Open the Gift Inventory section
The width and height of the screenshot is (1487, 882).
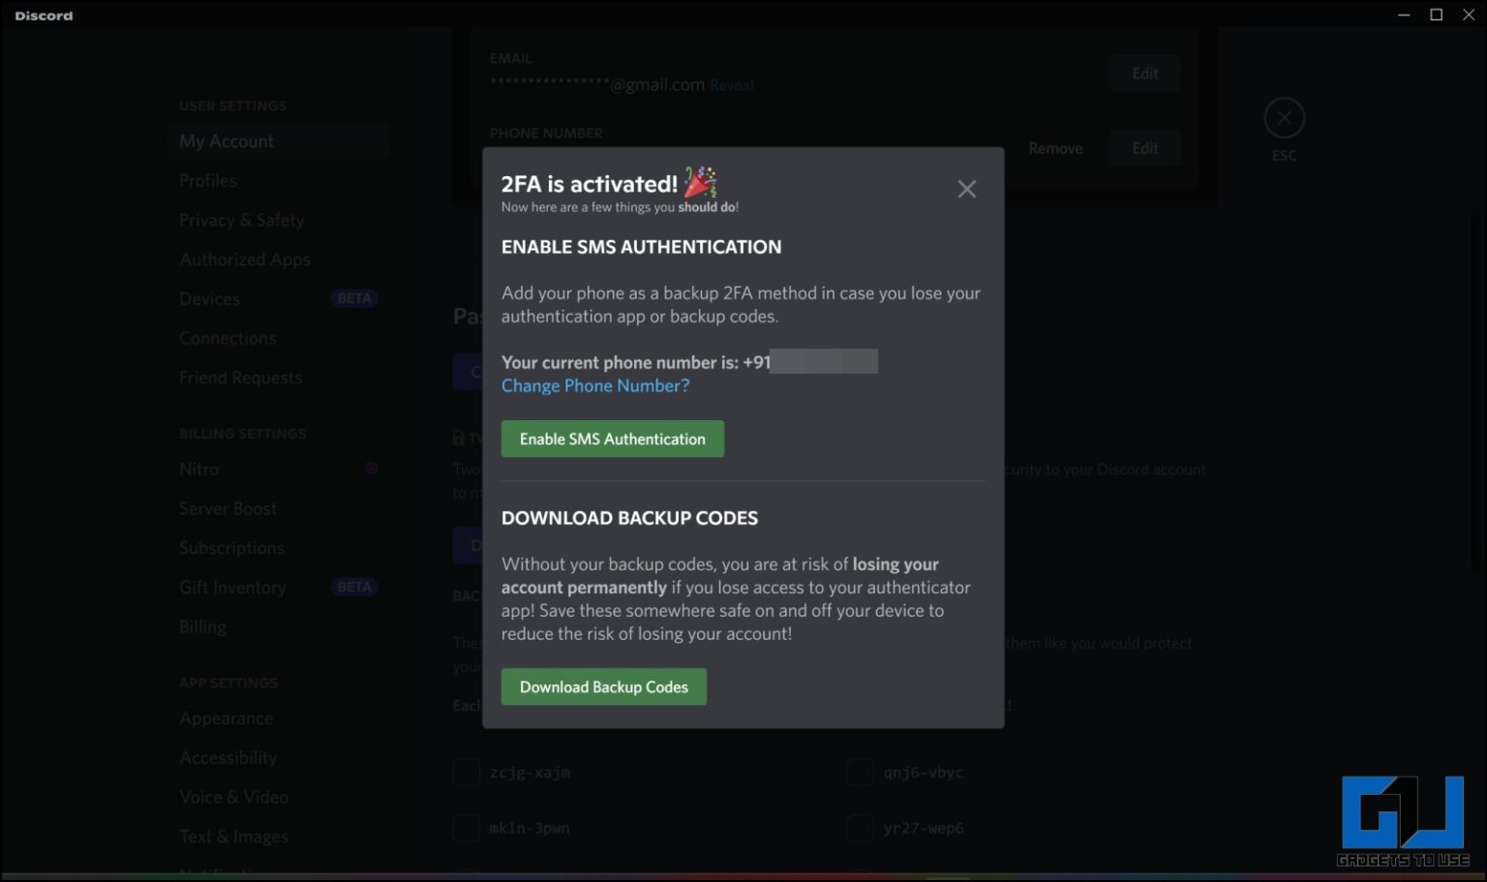pyautogui.click(x=232, y=587)
